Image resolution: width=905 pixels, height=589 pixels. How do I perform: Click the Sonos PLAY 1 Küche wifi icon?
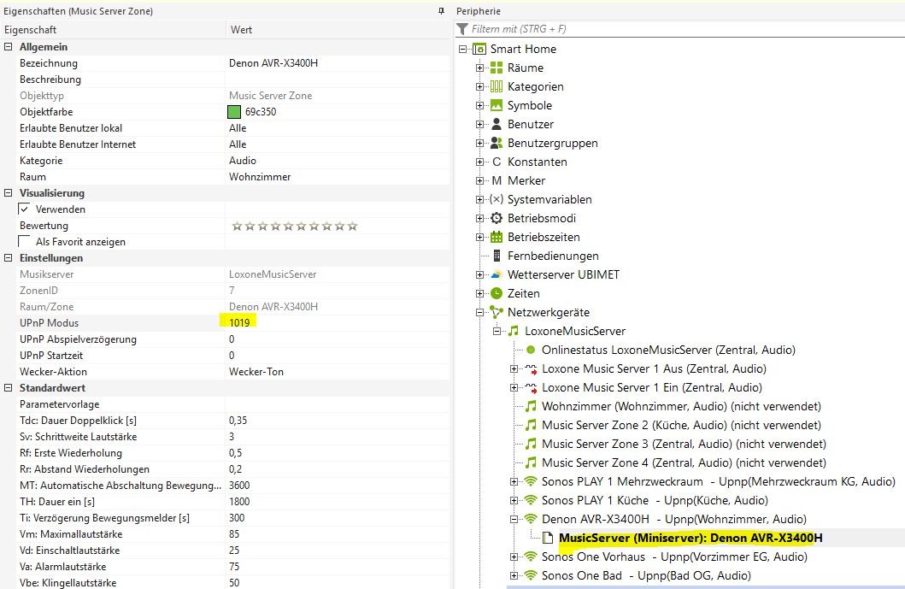[x=531, y=501]
